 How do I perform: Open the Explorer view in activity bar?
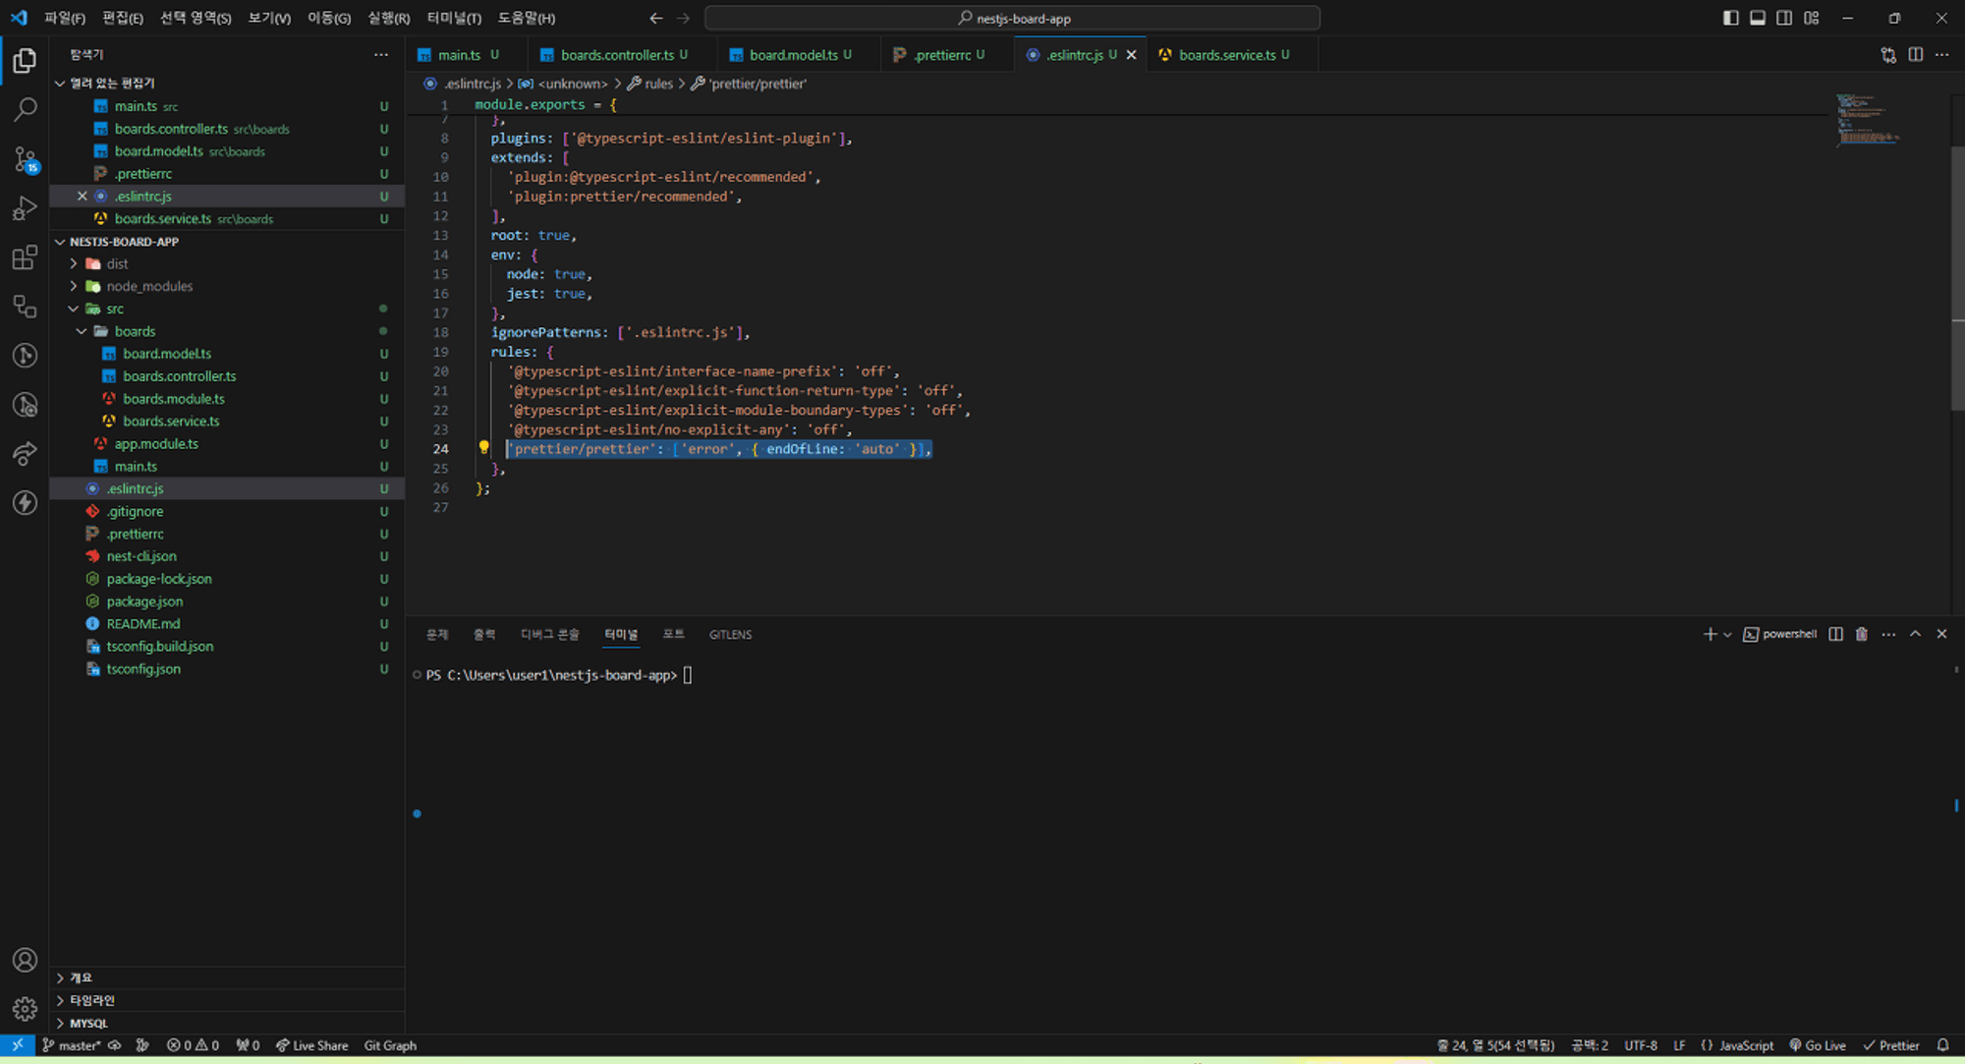(x=25, y=61)
